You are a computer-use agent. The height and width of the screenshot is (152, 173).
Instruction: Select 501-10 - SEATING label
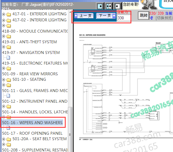pyautogui.click(x=29, y=79)
